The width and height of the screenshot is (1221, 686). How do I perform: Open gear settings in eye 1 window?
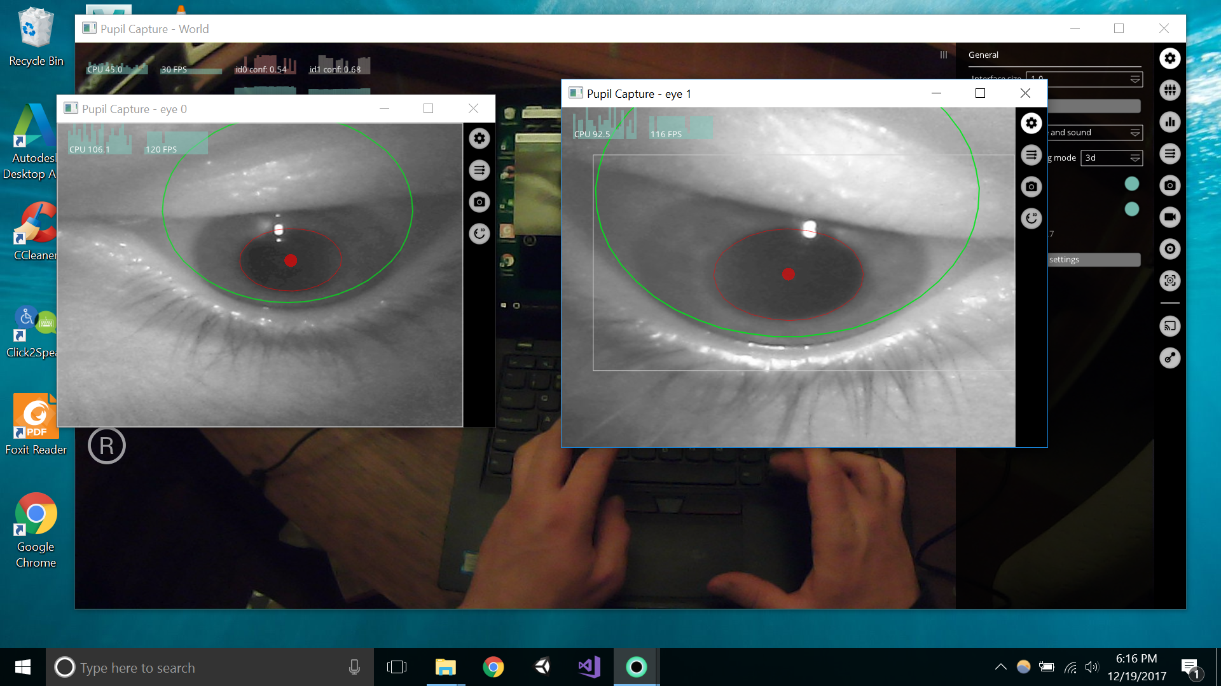coord(1031,123)
